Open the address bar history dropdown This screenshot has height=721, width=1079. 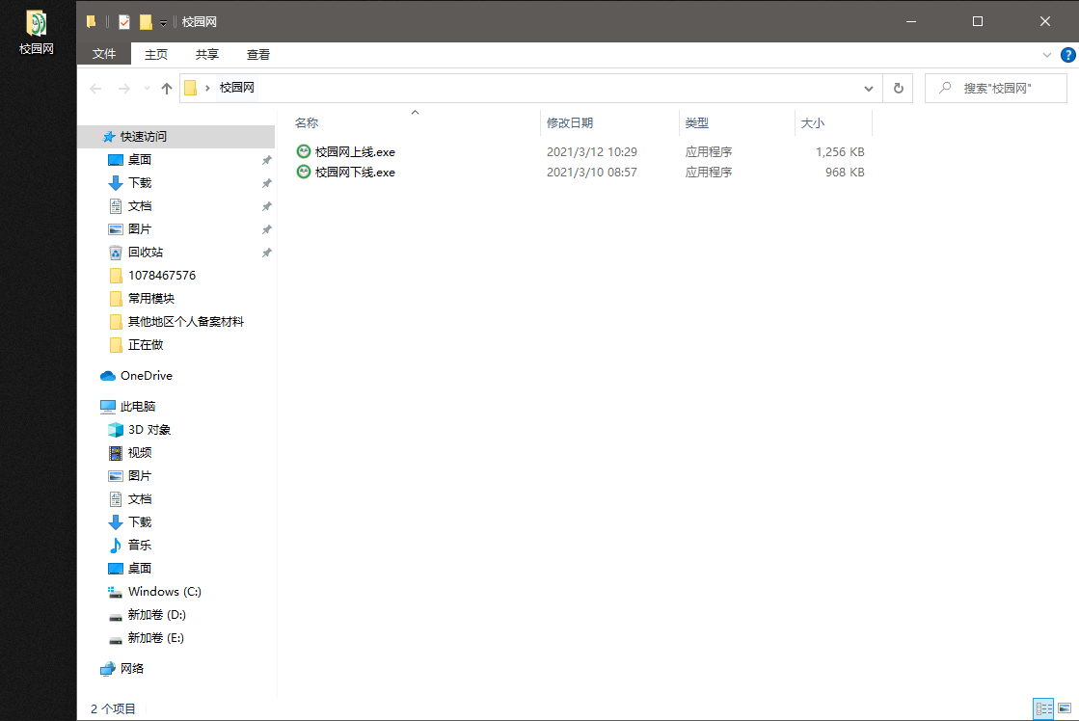[869, 89]
